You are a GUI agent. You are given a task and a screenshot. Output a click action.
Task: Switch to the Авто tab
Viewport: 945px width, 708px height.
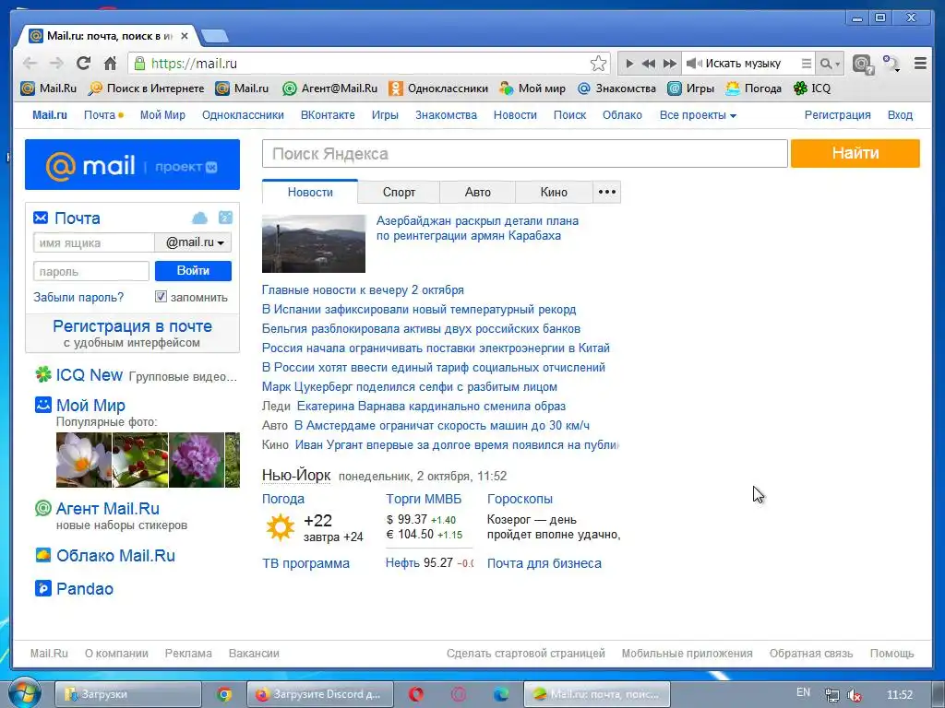[477, 192]
